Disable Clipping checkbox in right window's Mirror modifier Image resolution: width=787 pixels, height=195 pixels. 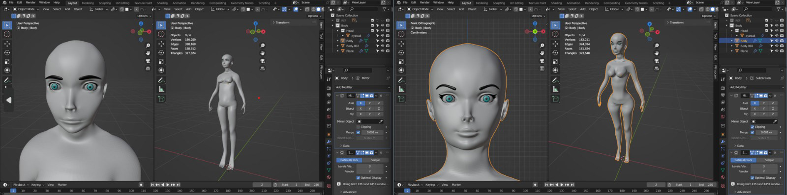point(753,127)
